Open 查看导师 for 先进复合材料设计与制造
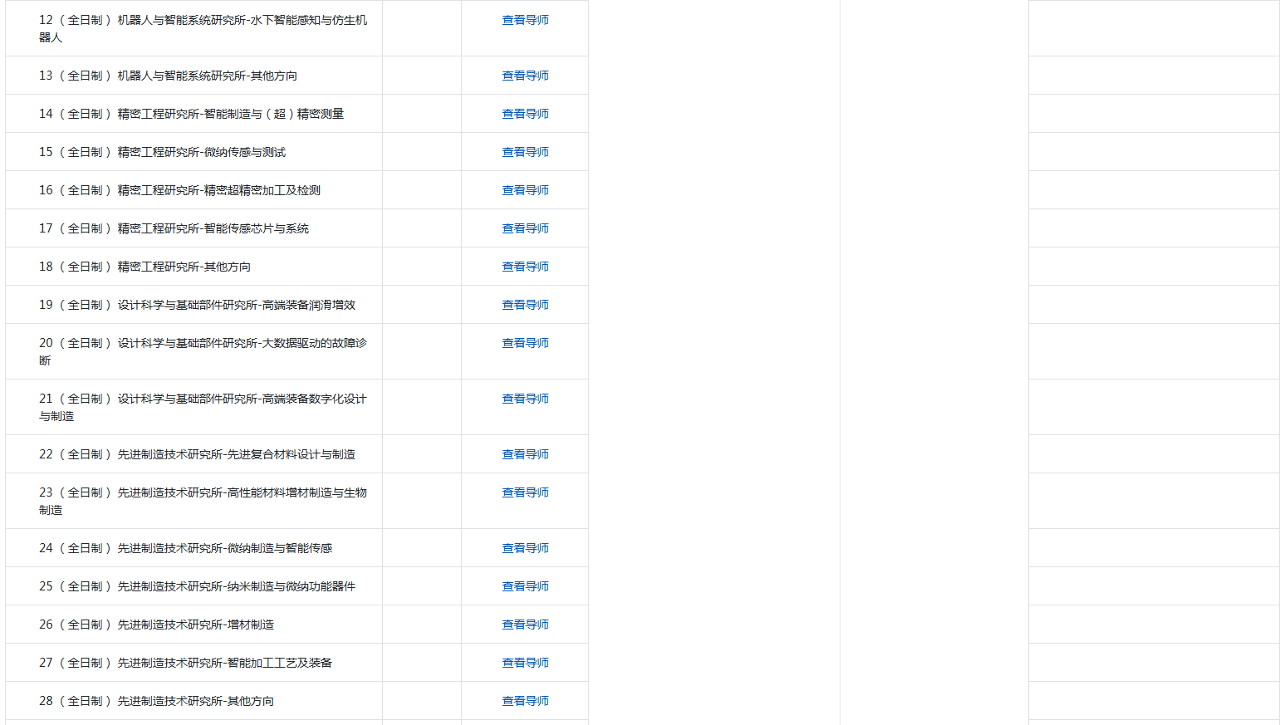 (524, 454)
